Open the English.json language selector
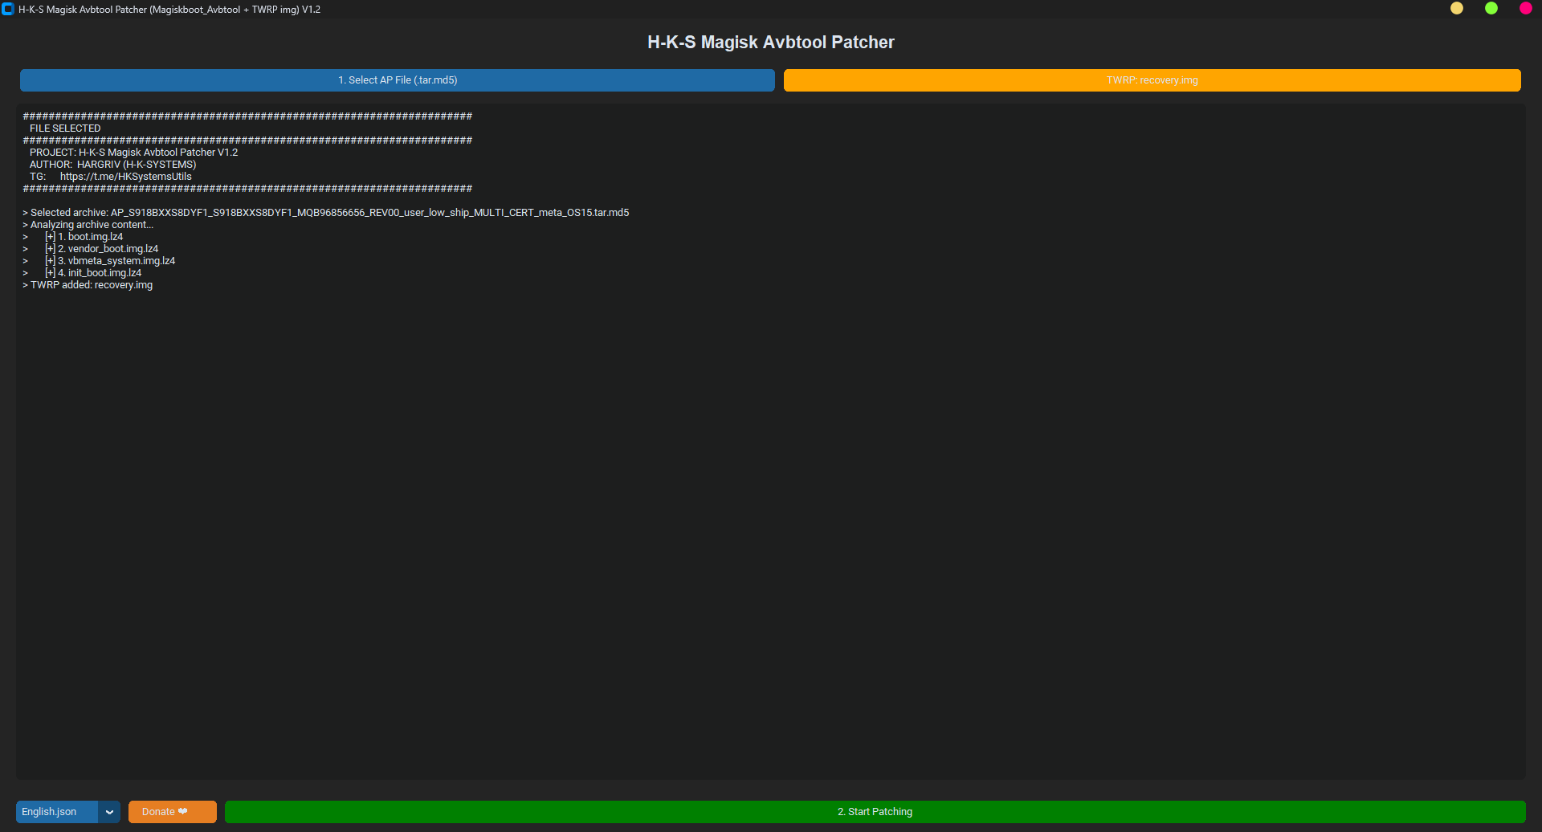This screenshot has width=1542, height=832. pyautogui.click(x=55, y=812)
